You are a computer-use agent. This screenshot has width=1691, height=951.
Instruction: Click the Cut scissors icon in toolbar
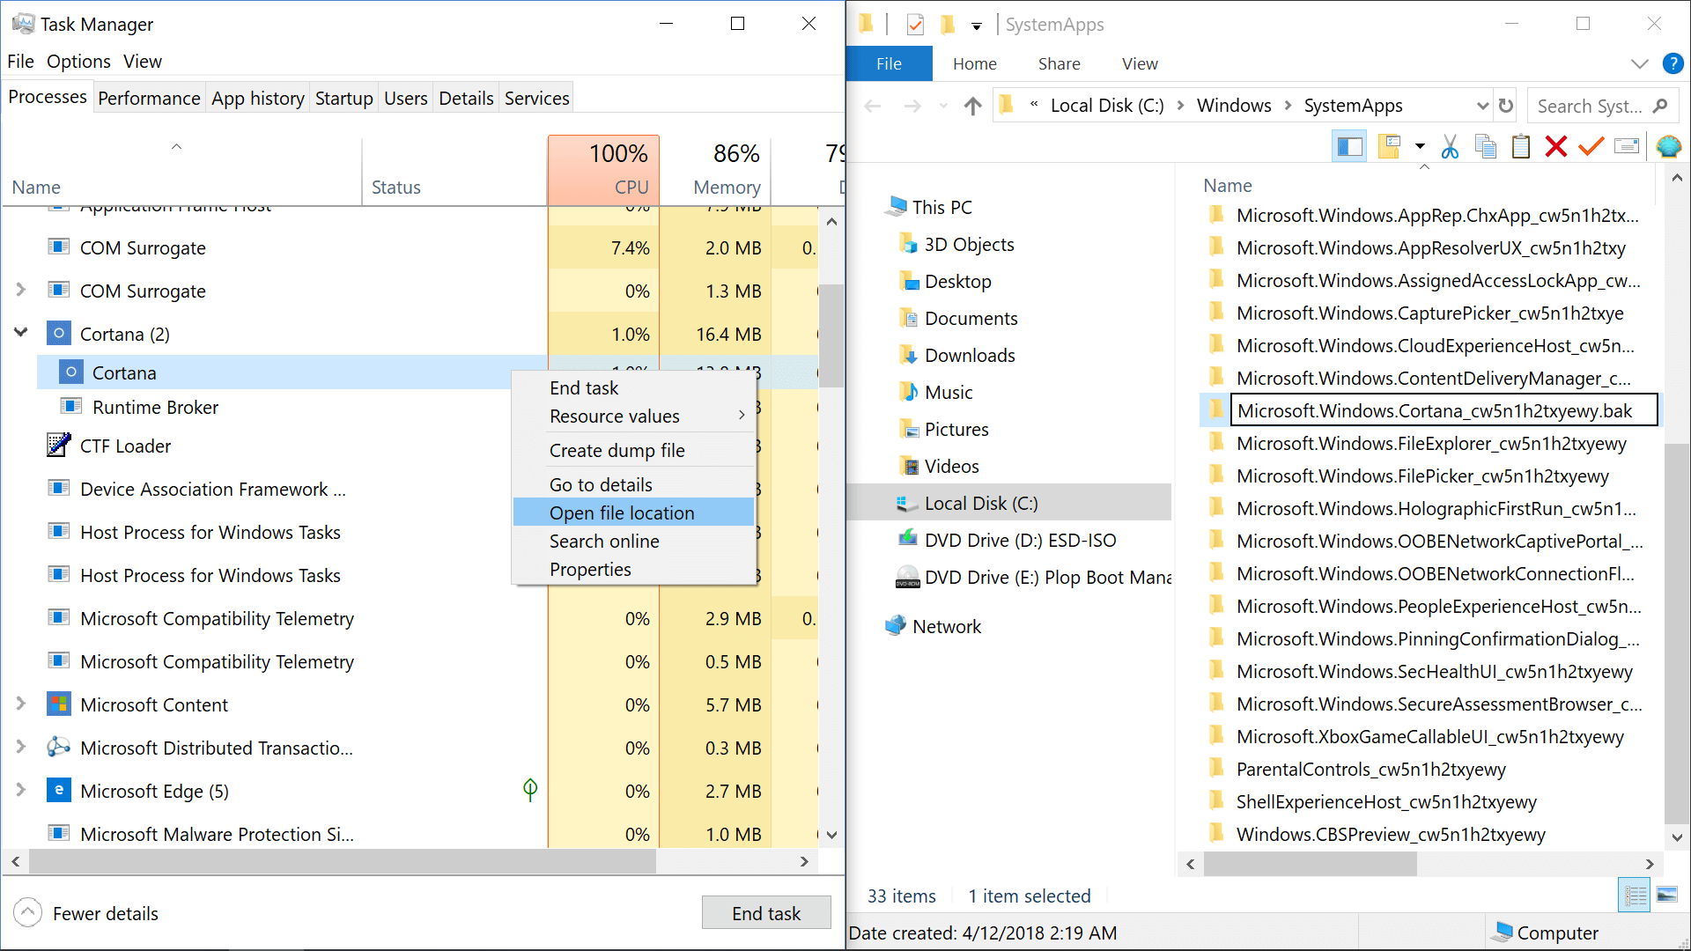[x=1450, y=146]
